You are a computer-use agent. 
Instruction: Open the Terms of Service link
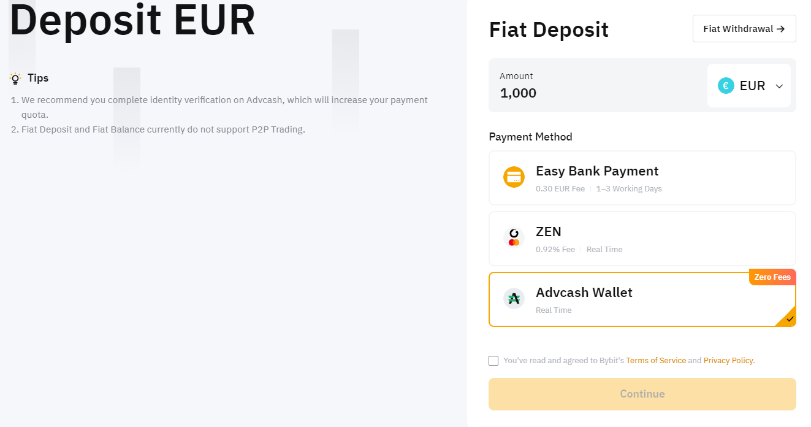656,361
